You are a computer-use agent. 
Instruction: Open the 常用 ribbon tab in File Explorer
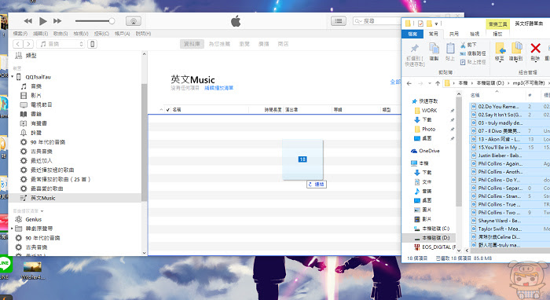click(x=434, y=34)
